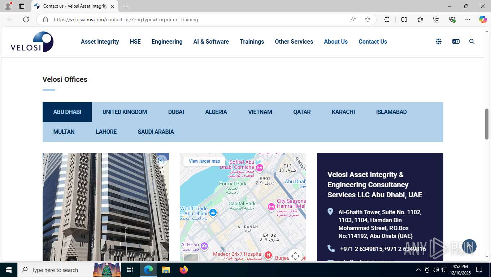Open the Asset Integrity menu

[x=100, y=41]
